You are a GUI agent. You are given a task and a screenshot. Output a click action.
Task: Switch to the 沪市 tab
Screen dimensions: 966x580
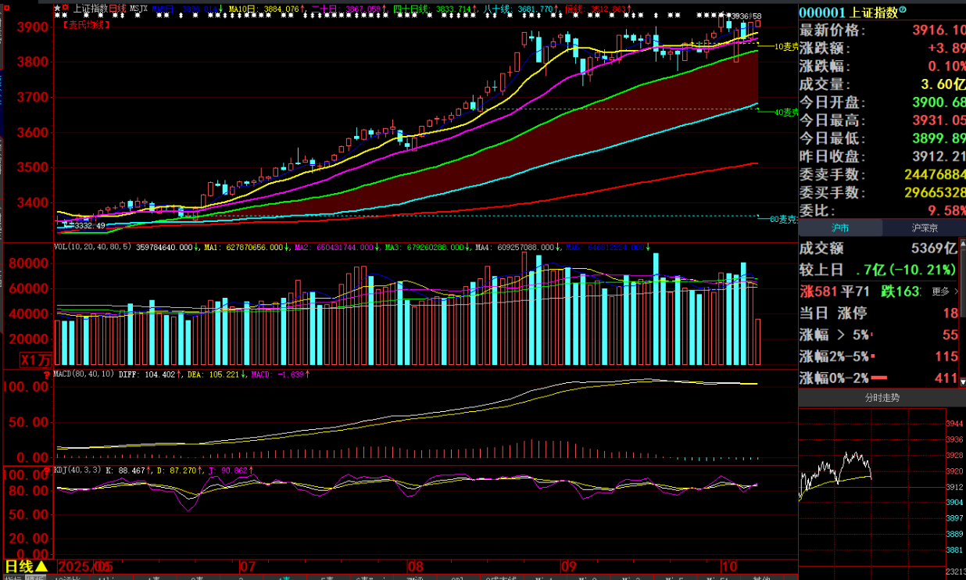(839, 228)
